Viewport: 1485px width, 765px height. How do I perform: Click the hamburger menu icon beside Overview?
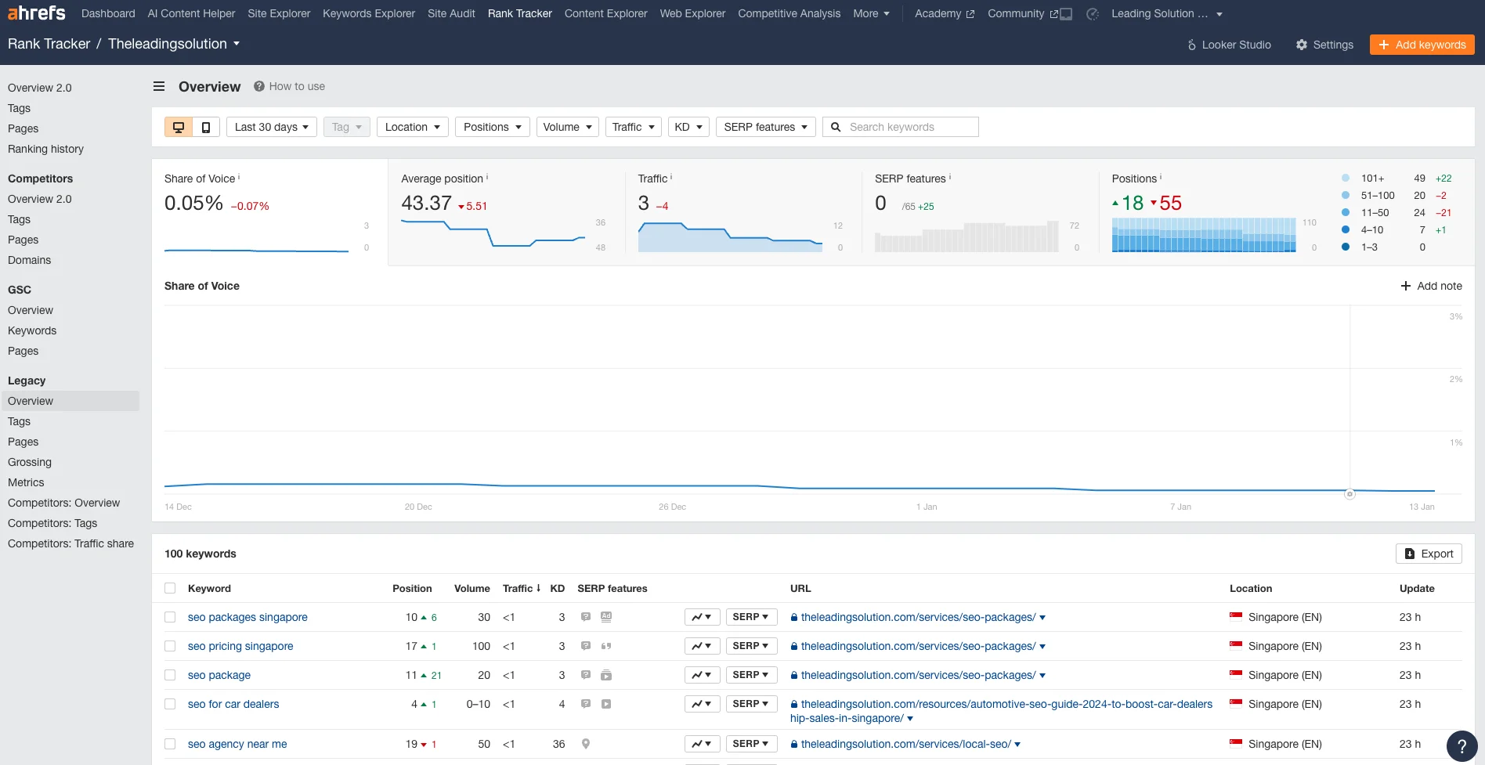[159, 86]
